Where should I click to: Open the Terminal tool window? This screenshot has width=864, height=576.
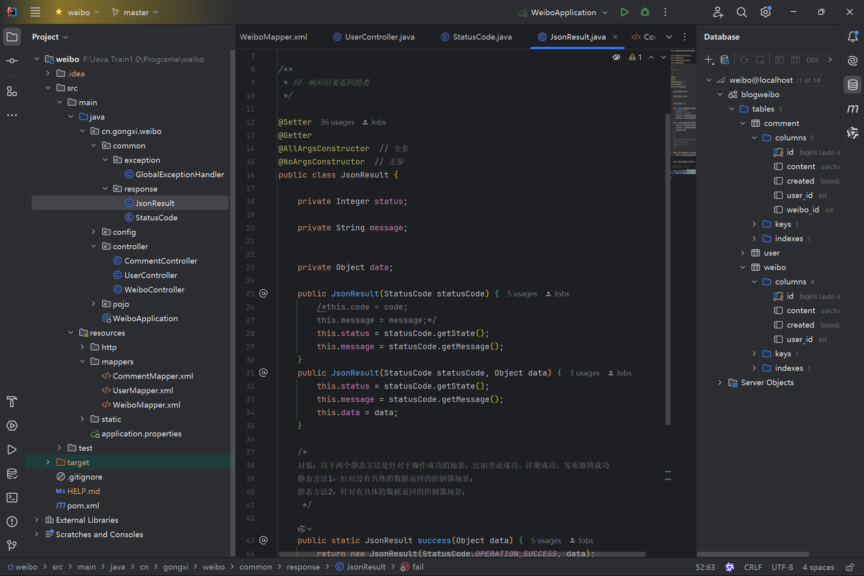[x=12, y=498]
